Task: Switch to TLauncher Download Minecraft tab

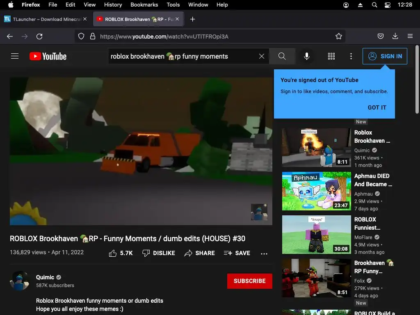Action: click(46, 19)
